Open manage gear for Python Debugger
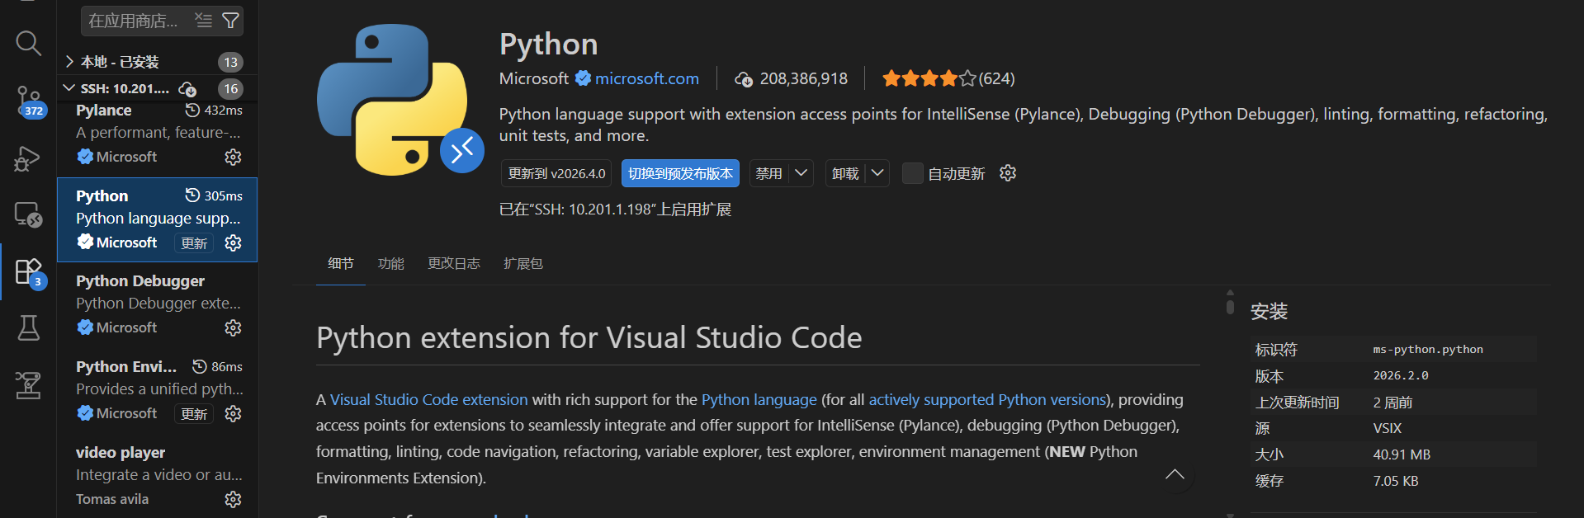This screenshot has height=518, width=1584. point(234,328)
